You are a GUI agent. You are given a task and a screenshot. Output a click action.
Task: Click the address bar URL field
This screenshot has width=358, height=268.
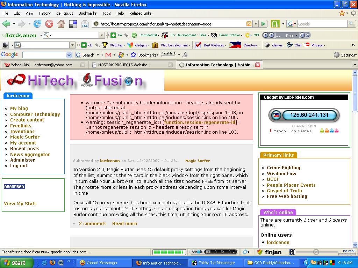(x=171, y=24)
